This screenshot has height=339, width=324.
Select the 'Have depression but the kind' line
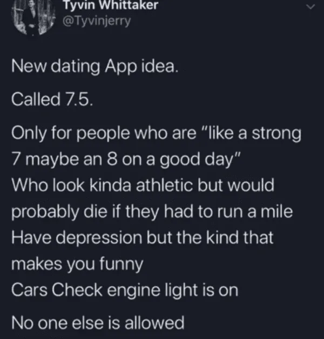click(143, 237)
